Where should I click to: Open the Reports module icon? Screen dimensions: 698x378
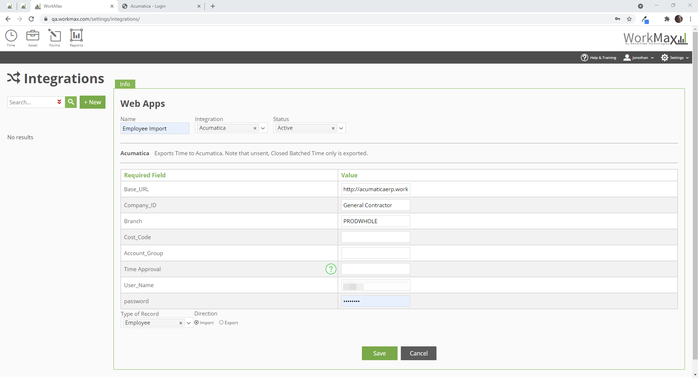pos(76,38)
